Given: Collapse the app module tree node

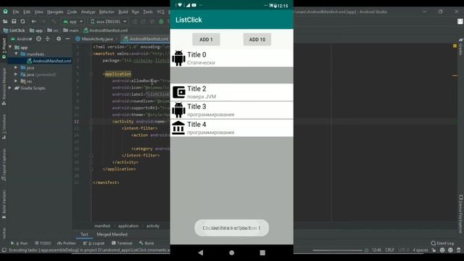Looking at the screenshot, I should tap(10, 47).
